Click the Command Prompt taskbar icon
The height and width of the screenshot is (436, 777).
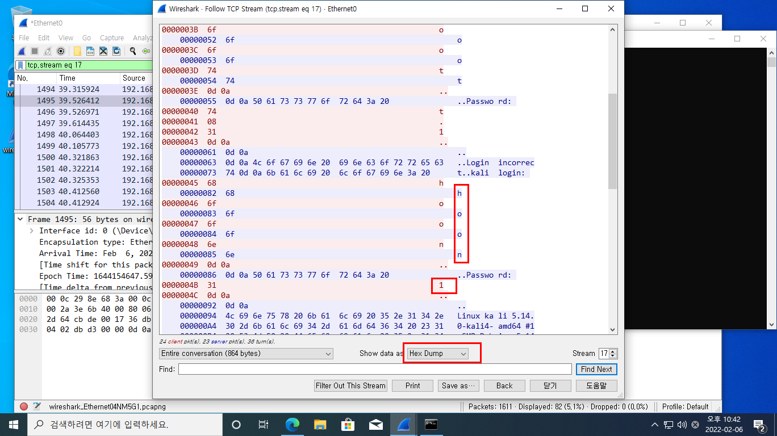[431, 424]
